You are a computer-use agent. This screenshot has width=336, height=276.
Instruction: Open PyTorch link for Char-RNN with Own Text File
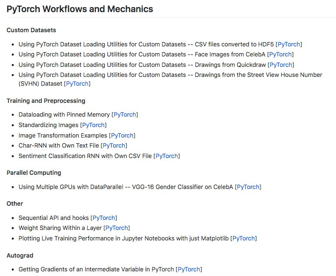click(x=114, y=146)
